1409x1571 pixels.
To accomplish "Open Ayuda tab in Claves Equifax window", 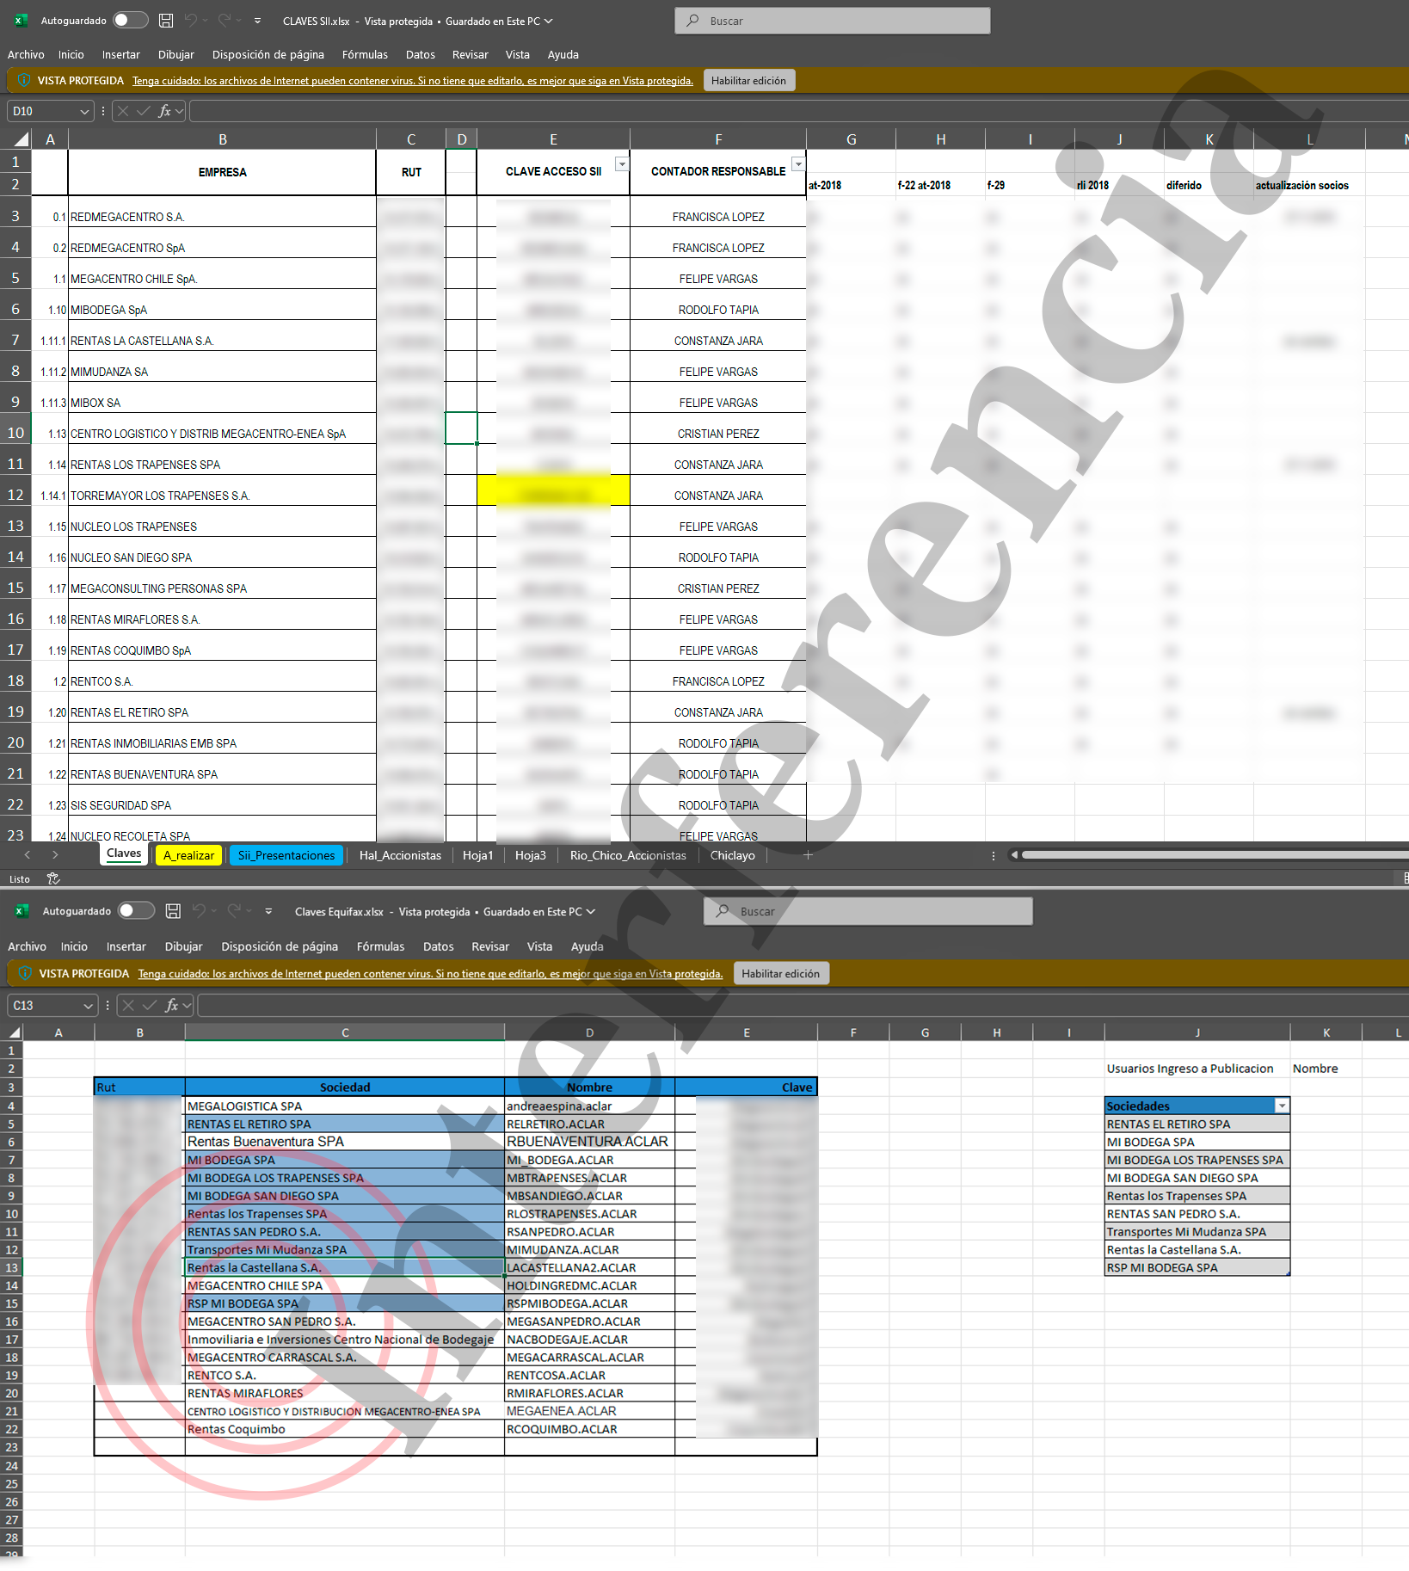I will coord(587,946).
